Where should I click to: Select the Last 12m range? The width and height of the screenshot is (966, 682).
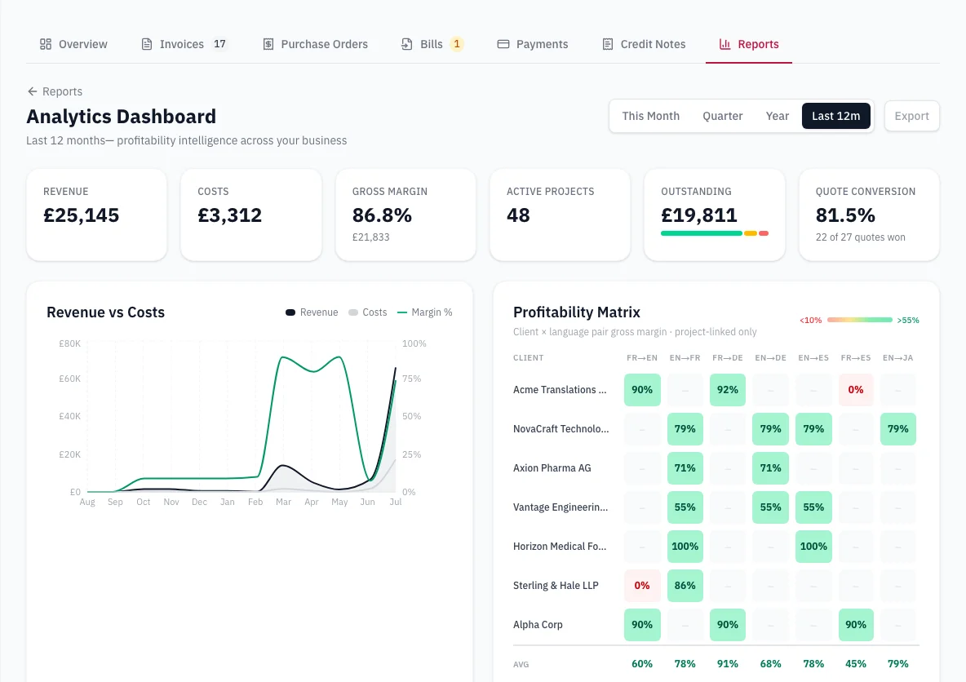pos(836,116)
